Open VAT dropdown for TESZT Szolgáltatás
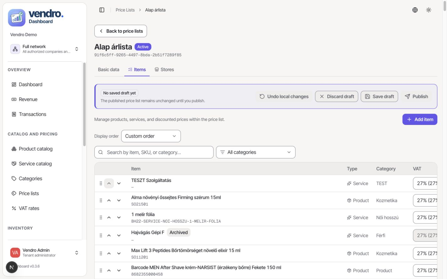The height and width of the screenshot is (279, 447). (425, 183)
